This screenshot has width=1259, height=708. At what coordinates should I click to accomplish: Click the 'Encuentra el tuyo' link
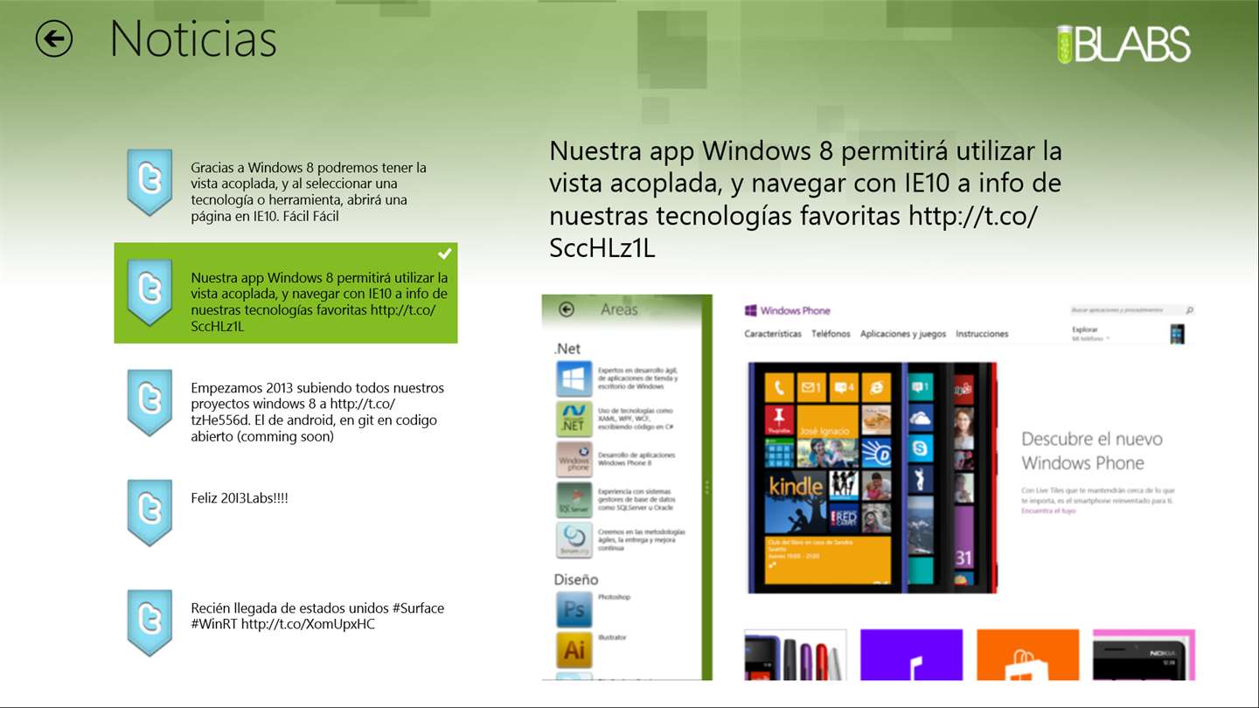tap(1048, 510)
